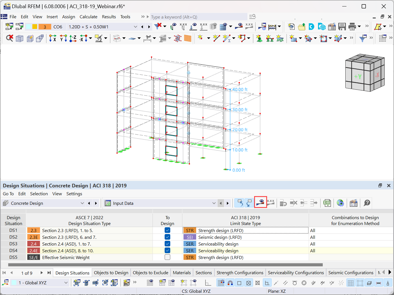Disable To Design for DS3 Section 2.4 ASD
The image size is (394, 295).
[168, 244]
